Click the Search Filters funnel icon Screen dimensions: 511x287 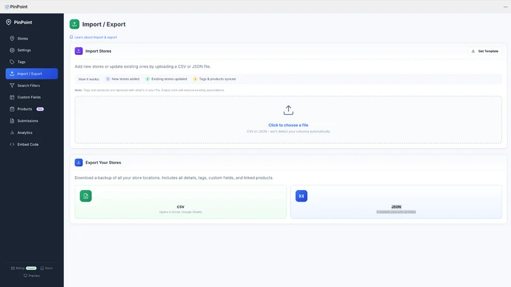[x=12, y=85]
